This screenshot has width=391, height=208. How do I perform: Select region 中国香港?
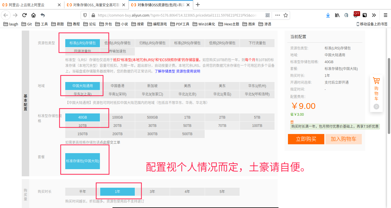(117, 86)
